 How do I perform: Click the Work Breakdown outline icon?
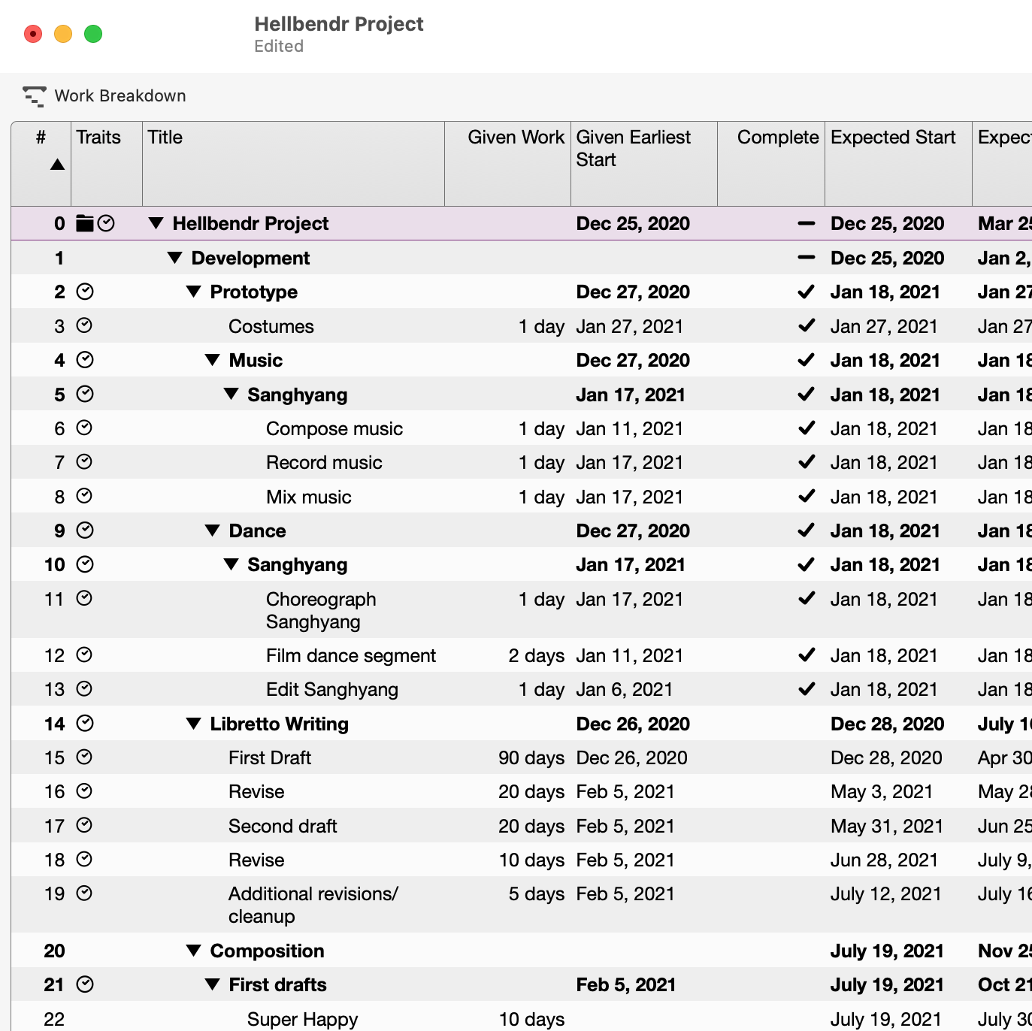[x=35, y=96]
